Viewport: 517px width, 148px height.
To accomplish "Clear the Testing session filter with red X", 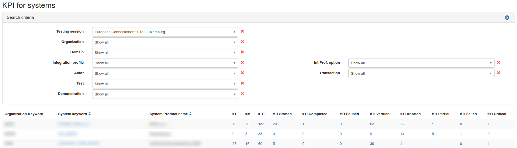I will [242, 31].
